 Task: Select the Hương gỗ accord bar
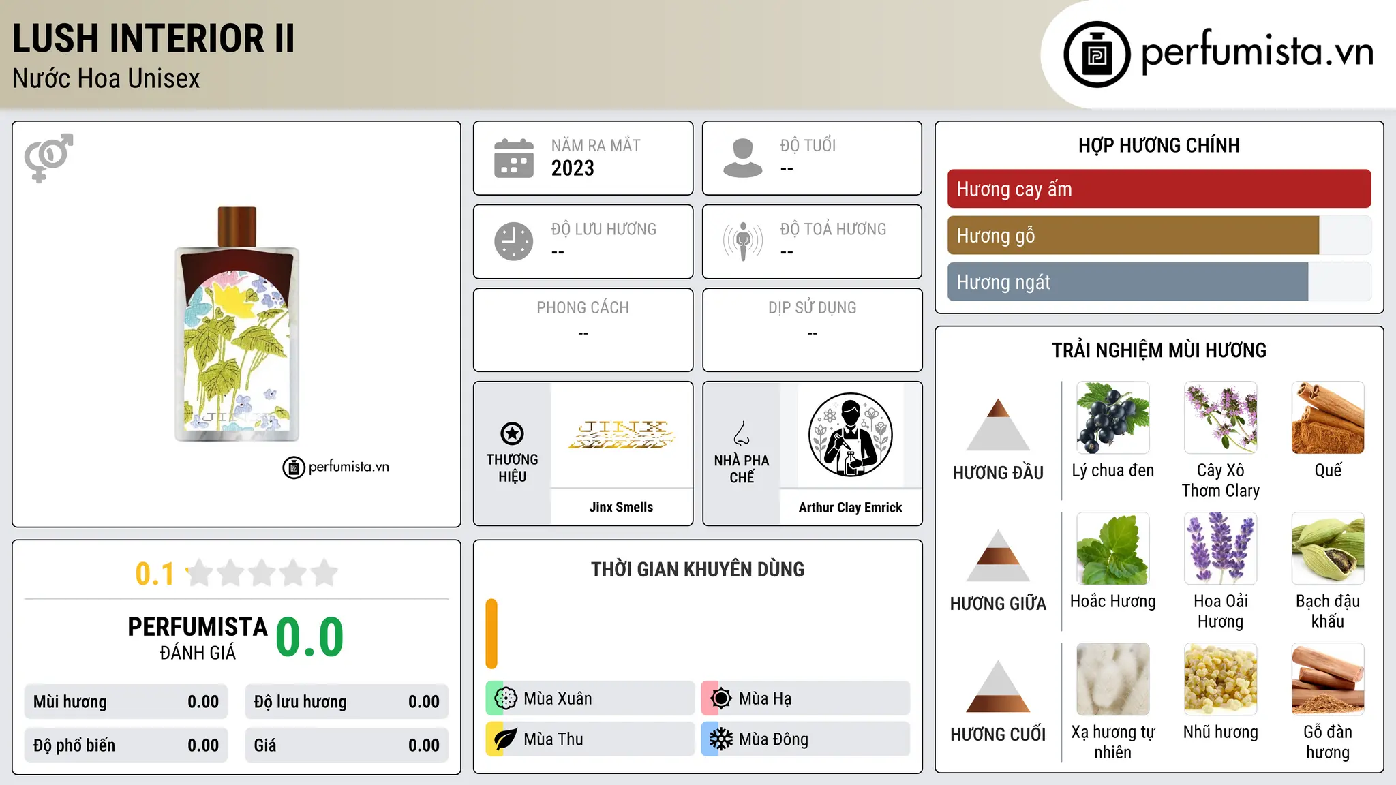click(x=1159, y=235)
